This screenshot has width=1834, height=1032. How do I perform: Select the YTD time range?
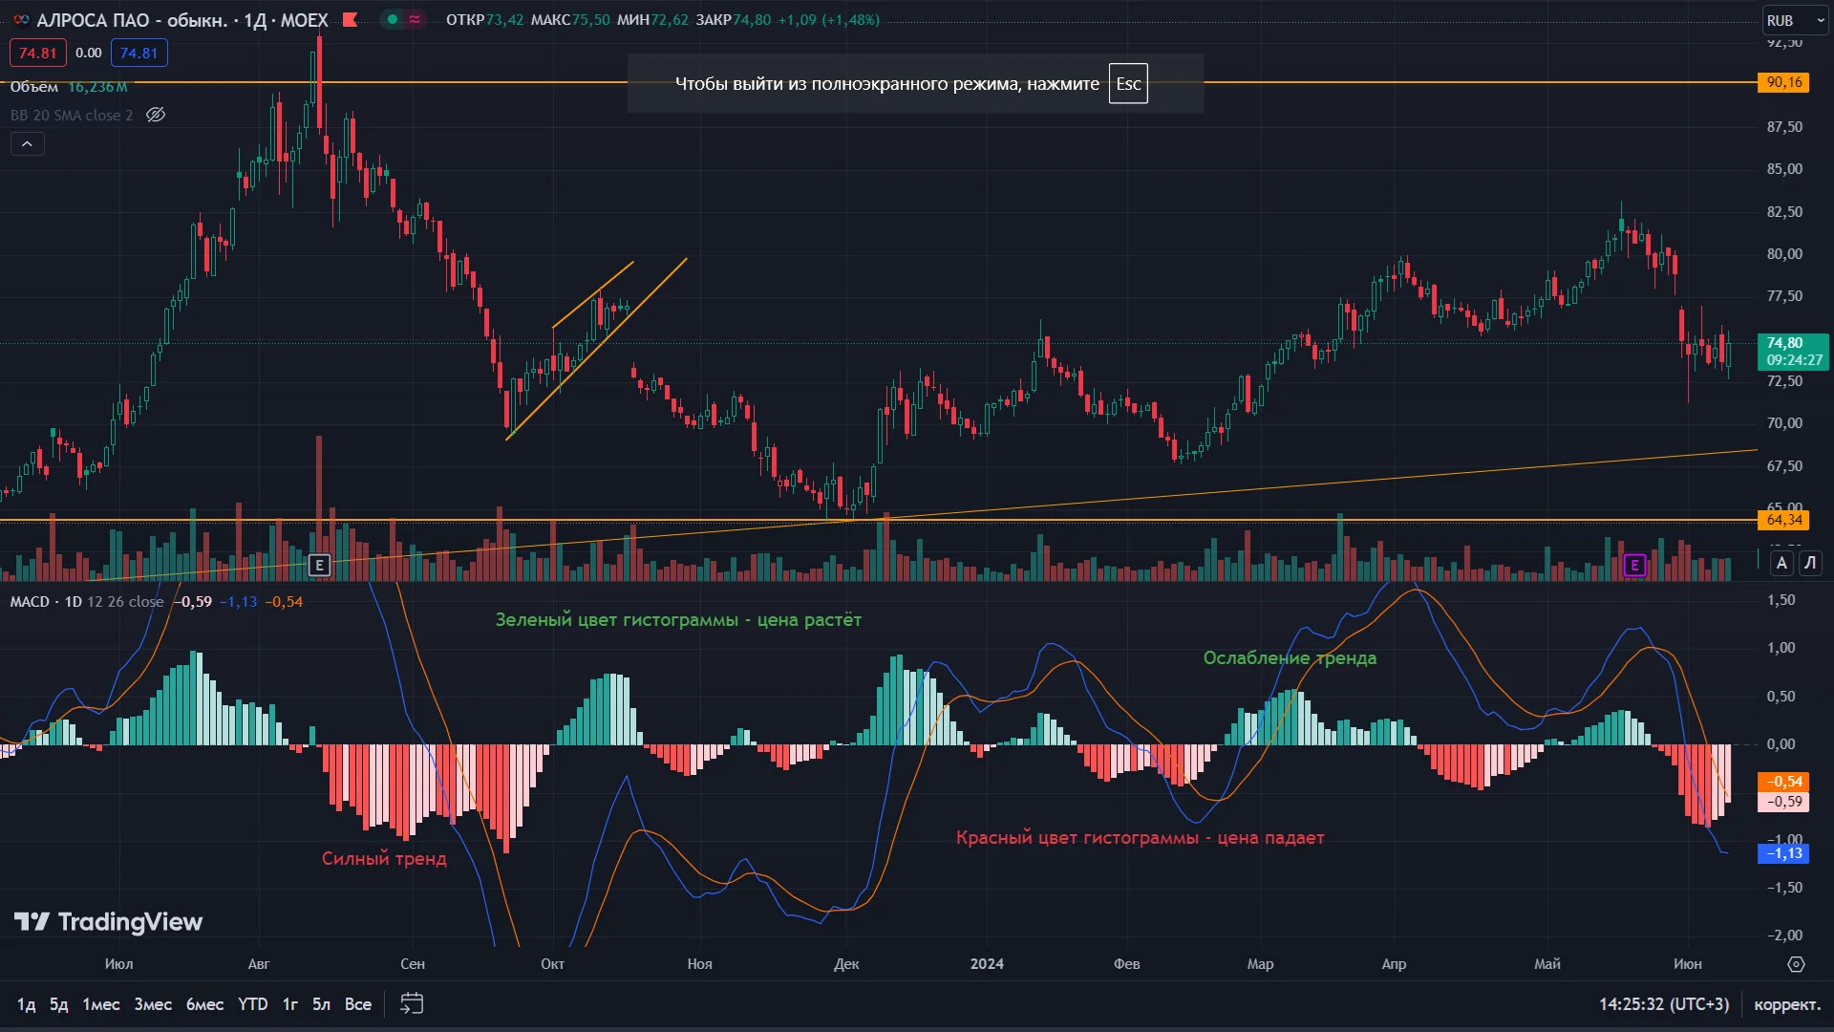(253, 1004)
